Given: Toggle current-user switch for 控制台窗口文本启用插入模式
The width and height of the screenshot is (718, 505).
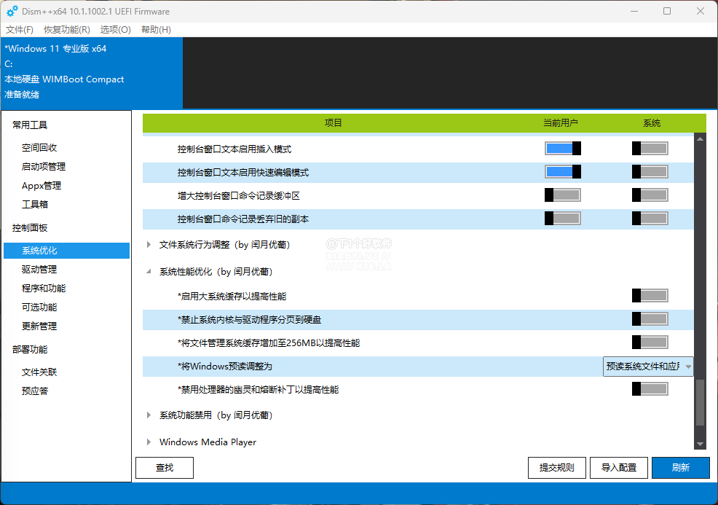Looking at the screenshot, I should tap(563, 148).
